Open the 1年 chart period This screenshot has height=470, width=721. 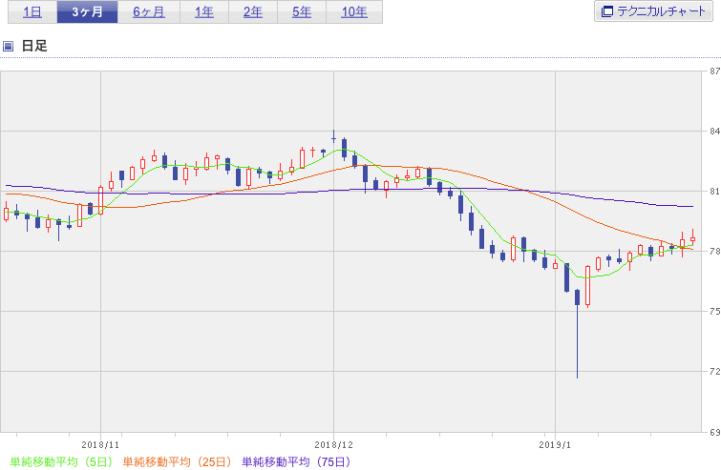pos(204,11)
